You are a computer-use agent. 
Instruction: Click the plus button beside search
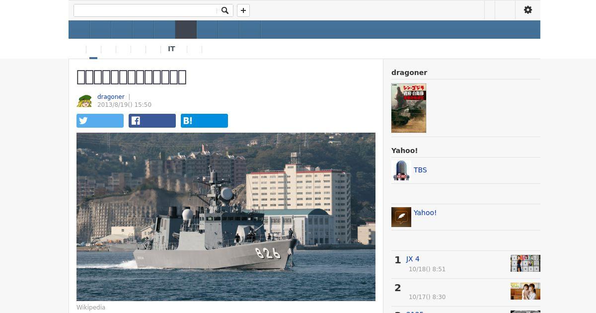(243, 10)
